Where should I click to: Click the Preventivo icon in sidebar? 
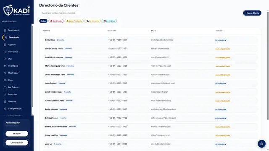(x=5, y=52)
